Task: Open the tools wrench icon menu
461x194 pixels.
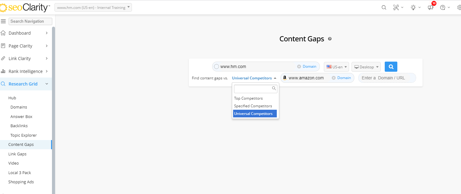Action: tap(396, 8)
